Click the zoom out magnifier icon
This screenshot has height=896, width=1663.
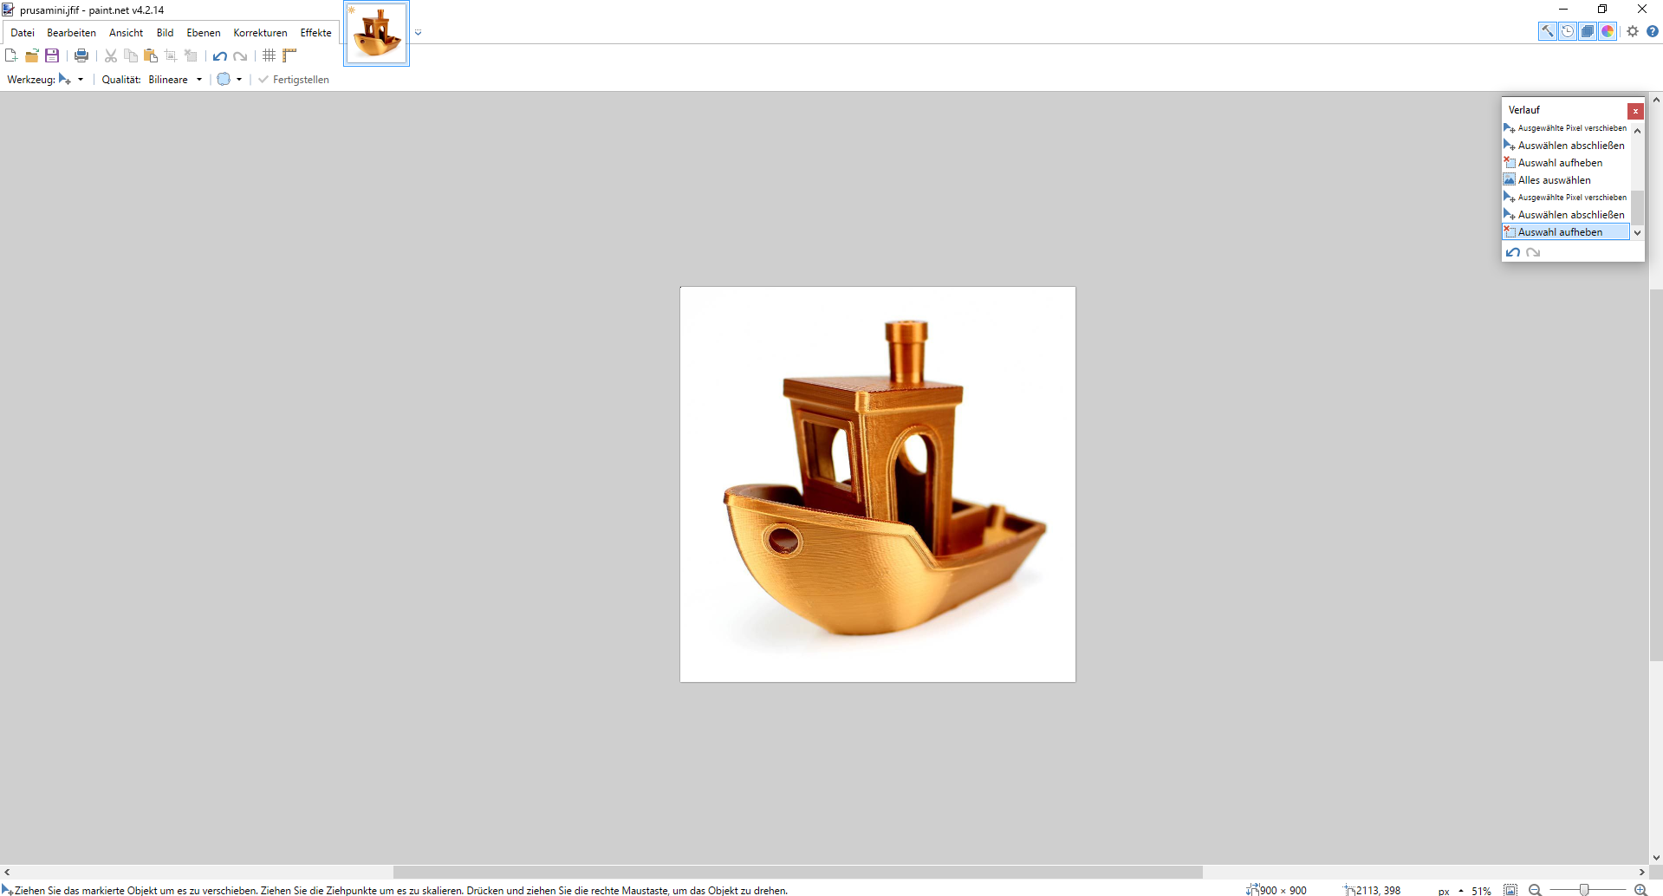pos(1535,890)
